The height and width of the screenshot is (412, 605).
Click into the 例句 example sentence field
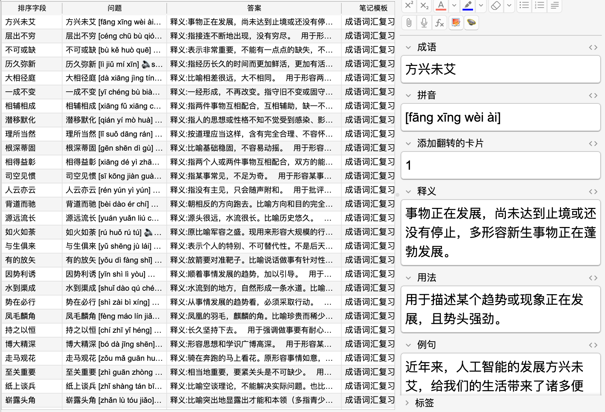point(500,374)
